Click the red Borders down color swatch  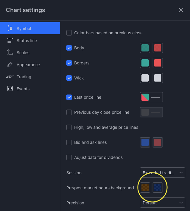coord(158,63)
